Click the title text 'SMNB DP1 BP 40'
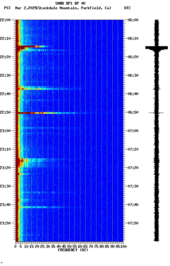Image resolution: width=170 pixels, height=266 pixels. click(70, 3)
